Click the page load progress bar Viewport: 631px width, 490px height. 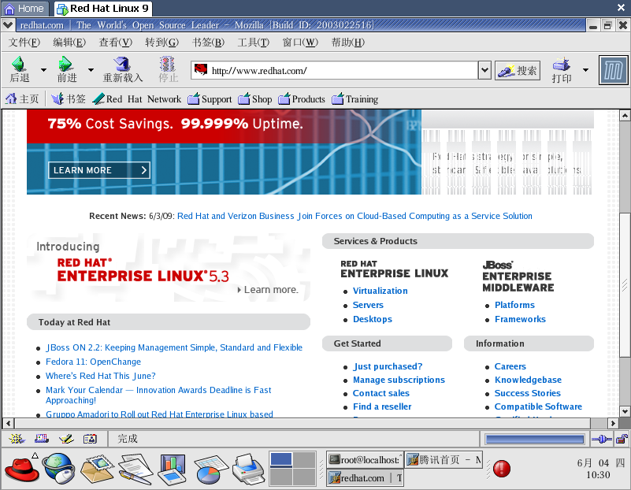535,440
